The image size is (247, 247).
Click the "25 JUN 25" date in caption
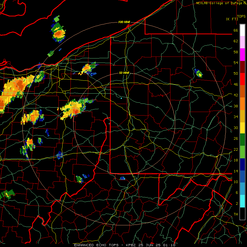150,245
